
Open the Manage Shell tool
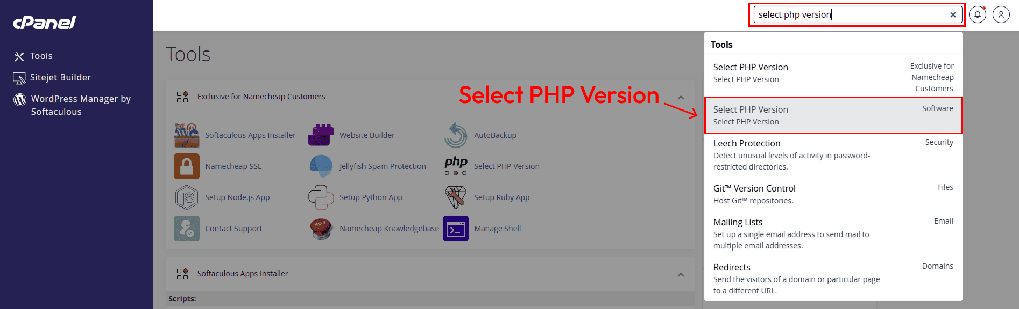pos(497,229)
